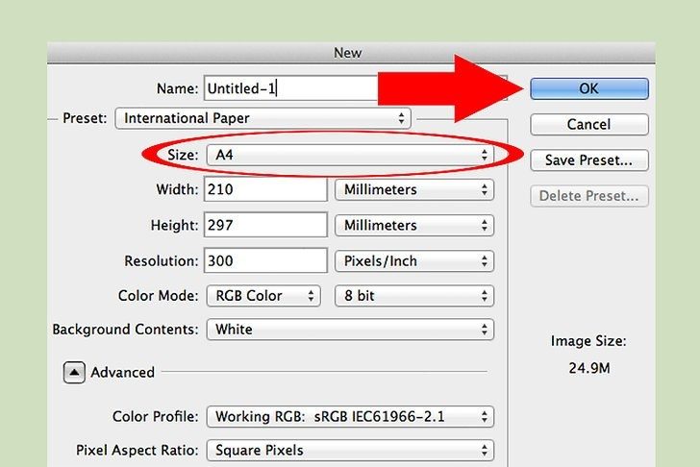Open the 8 bit depth dropdown
Viewport: 700px width, 467px height.
click(x=413, y=296)
